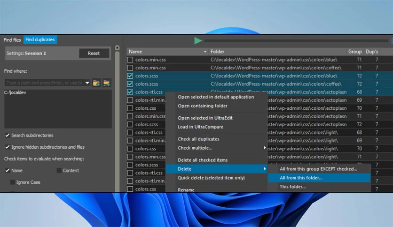Choose Open containing folder

tap(203, 106)
